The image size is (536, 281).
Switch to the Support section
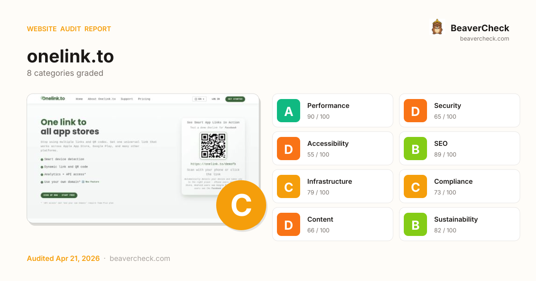[126, 99]
